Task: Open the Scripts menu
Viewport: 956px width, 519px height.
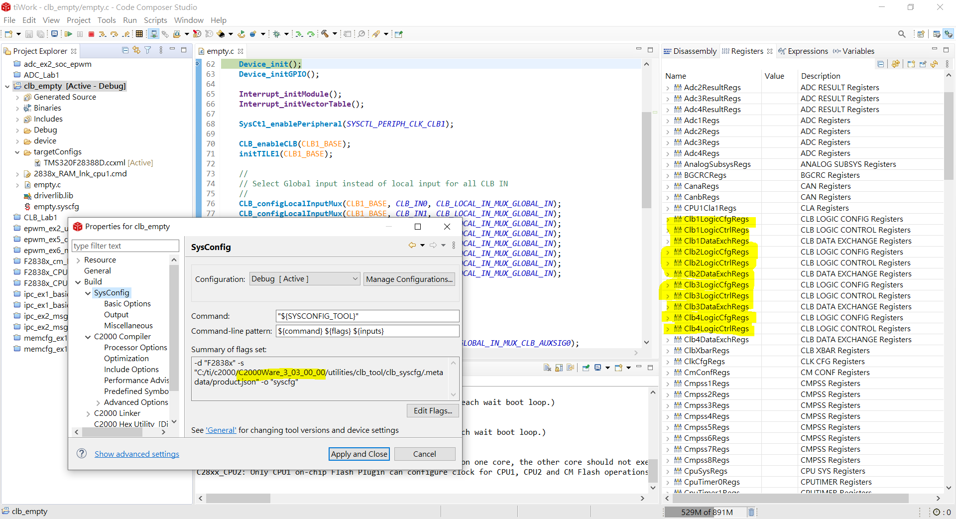Action: tap(155, 20)
